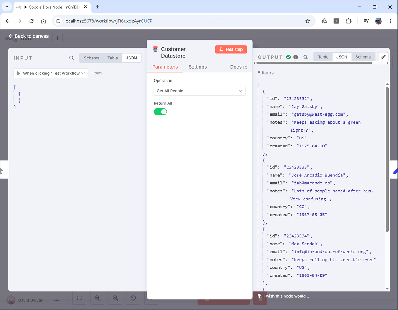Navigate back in browser

(x=8, y=21)
